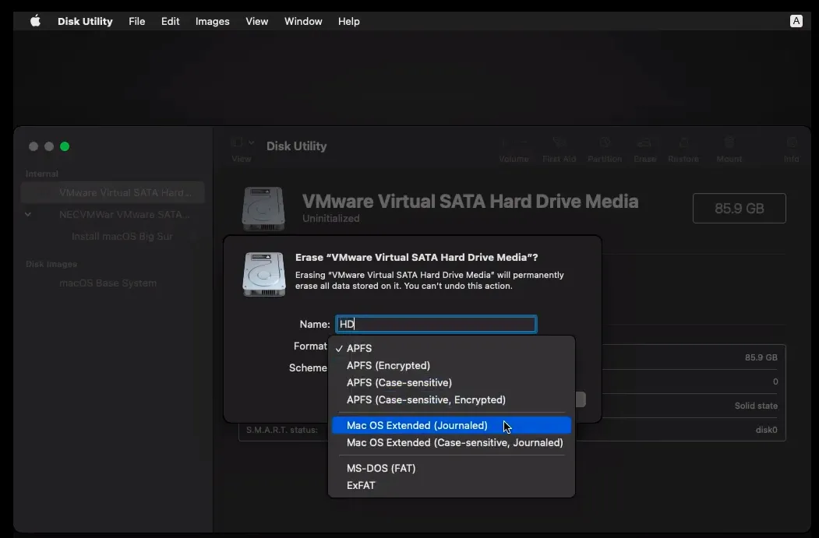Choose ExFAT format option

click(x=451, y=485)
